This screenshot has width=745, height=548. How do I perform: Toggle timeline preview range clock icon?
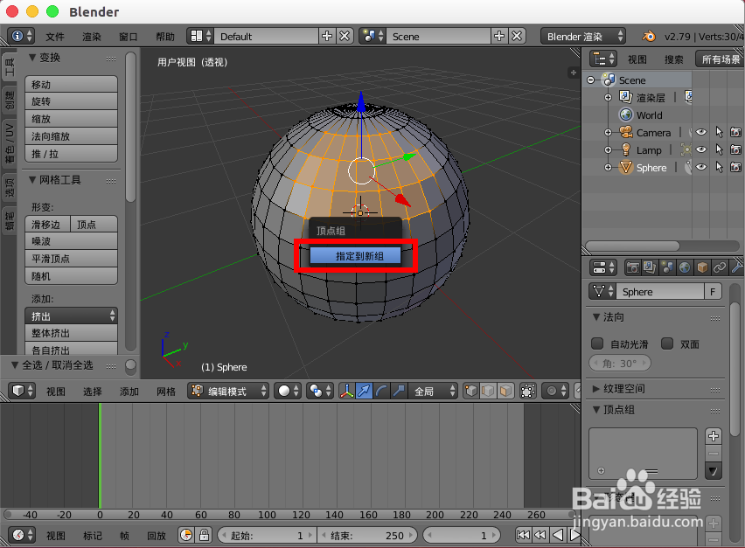186,535
